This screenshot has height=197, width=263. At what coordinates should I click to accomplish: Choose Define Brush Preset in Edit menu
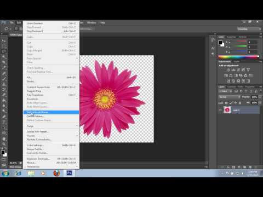(x=51, y=112)
